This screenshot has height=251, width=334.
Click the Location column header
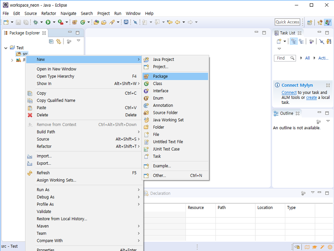[x=270, y=208]
